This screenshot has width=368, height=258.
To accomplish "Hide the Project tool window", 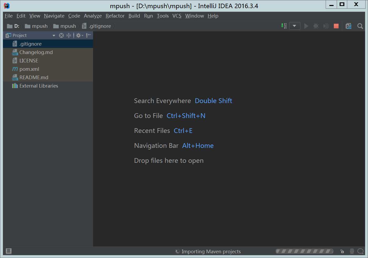I will [89, 35].
